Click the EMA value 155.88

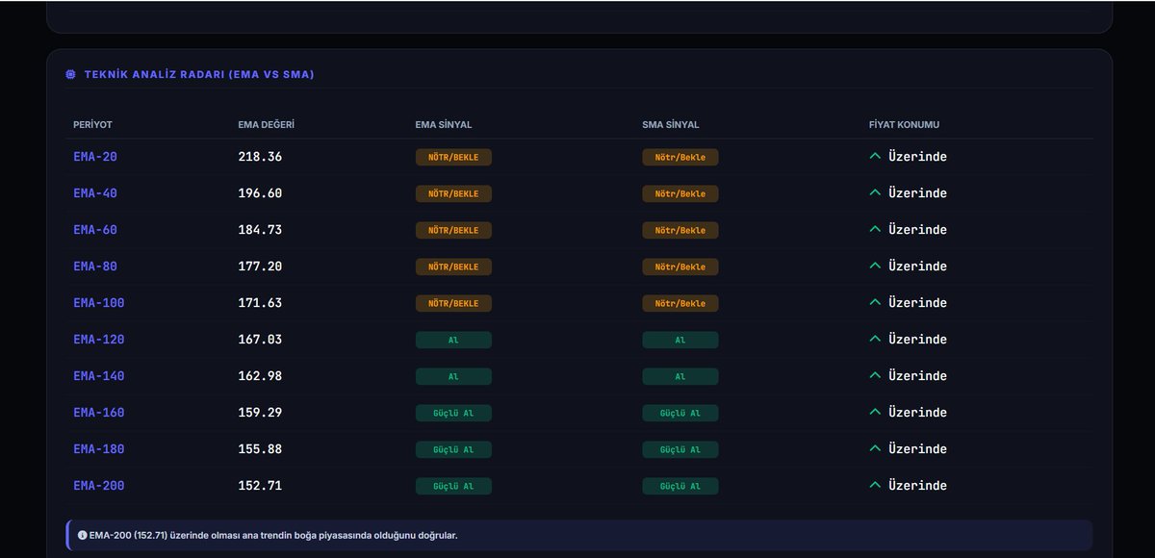pyautogui.click(x=260, y=449)
